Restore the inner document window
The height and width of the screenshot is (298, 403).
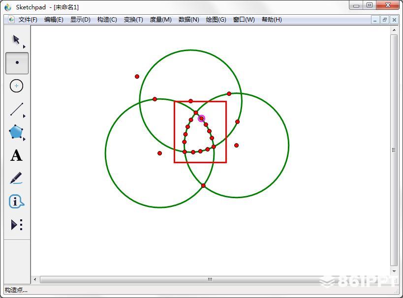coord(384,20)
